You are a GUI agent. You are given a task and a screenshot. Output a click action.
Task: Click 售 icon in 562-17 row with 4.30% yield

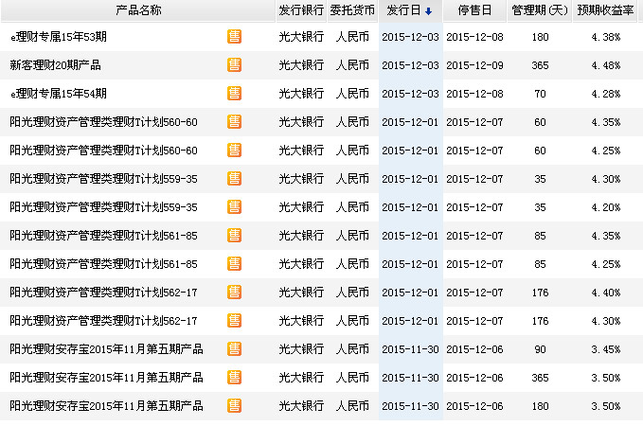click(234, 321)
